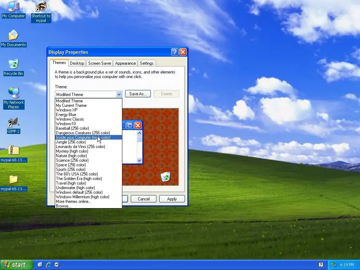Viewport: 360px width, 270px height.
Task: Open the Settings tab
Action: [147, 63]
